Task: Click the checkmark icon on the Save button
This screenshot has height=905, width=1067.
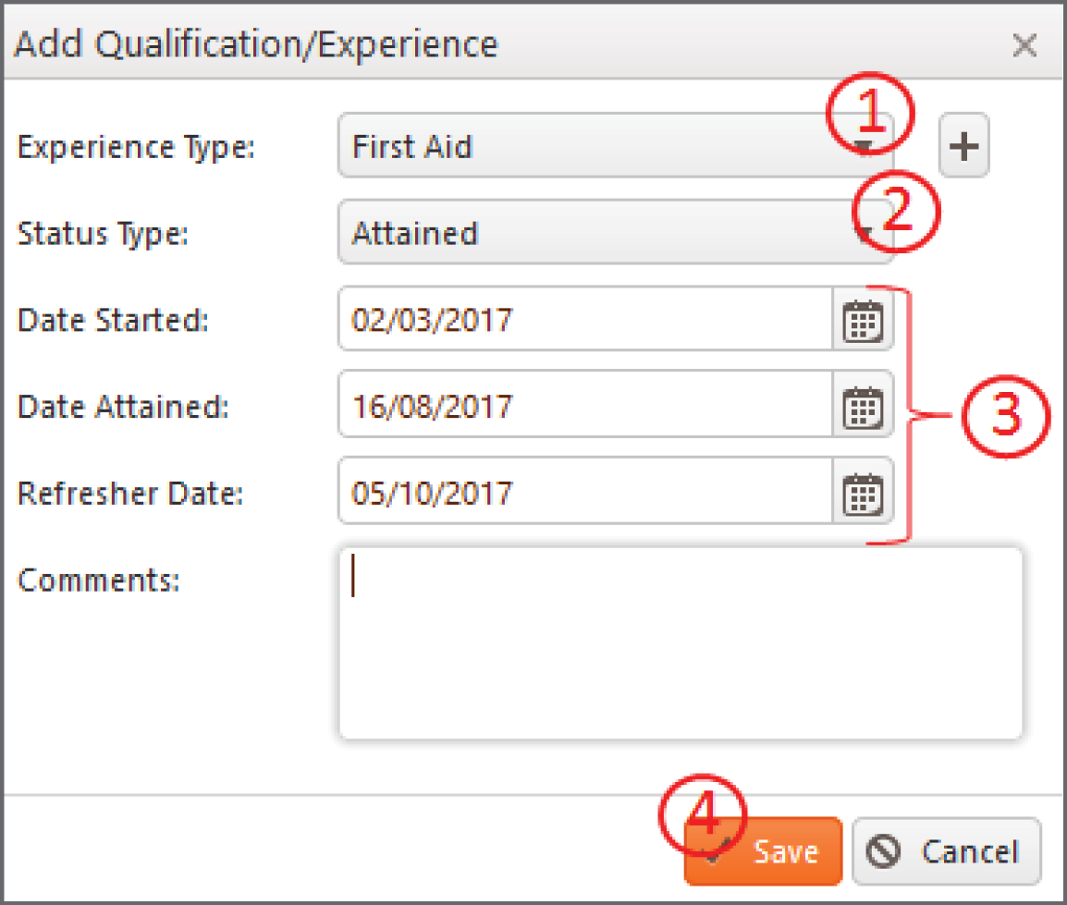Action: point(714,850)
